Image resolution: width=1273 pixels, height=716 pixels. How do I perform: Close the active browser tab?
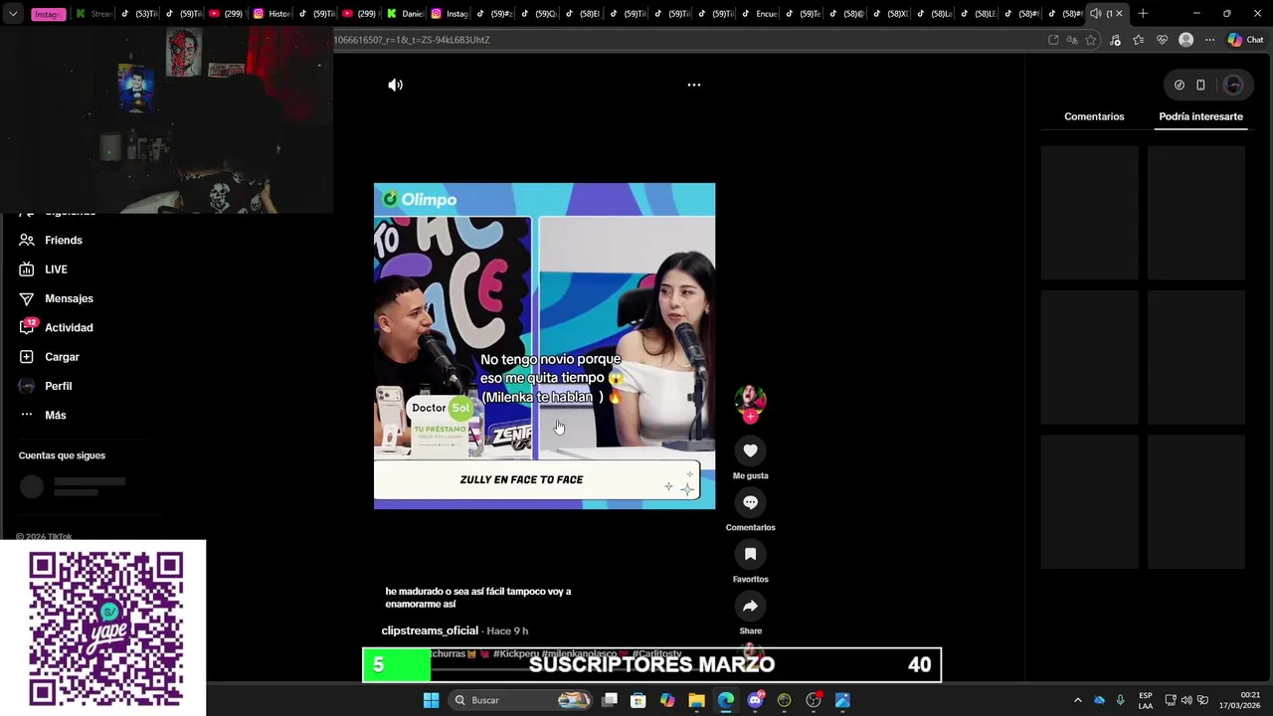click(x=1119, y=14)
